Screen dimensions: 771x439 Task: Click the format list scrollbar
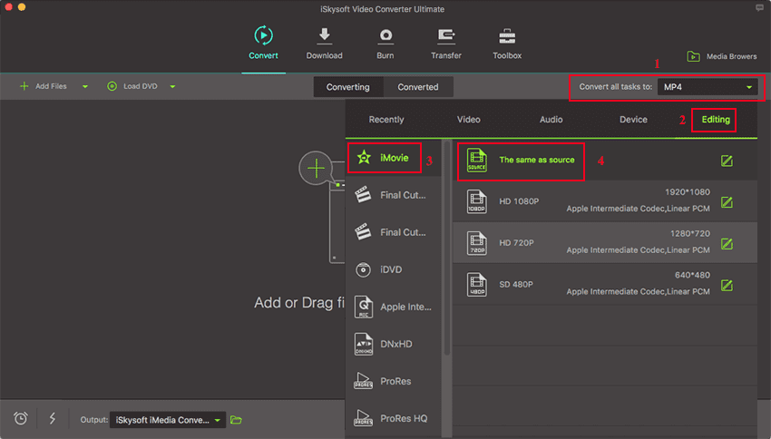[444, 245]
